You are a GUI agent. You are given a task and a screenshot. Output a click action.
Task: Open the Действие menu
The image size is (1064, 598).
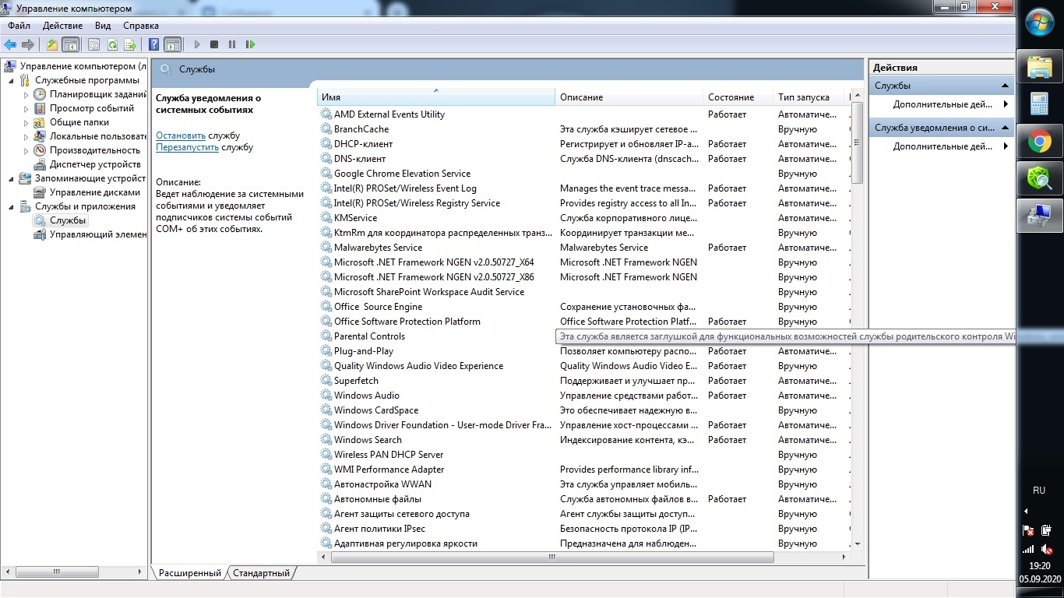[x=63, y=26]
